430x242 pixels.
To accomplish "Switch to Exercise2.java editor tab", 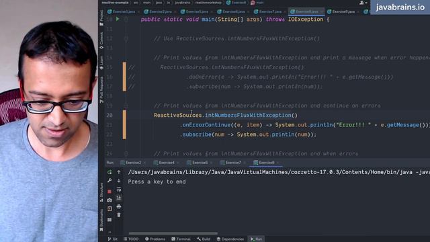I will point(160,11).
